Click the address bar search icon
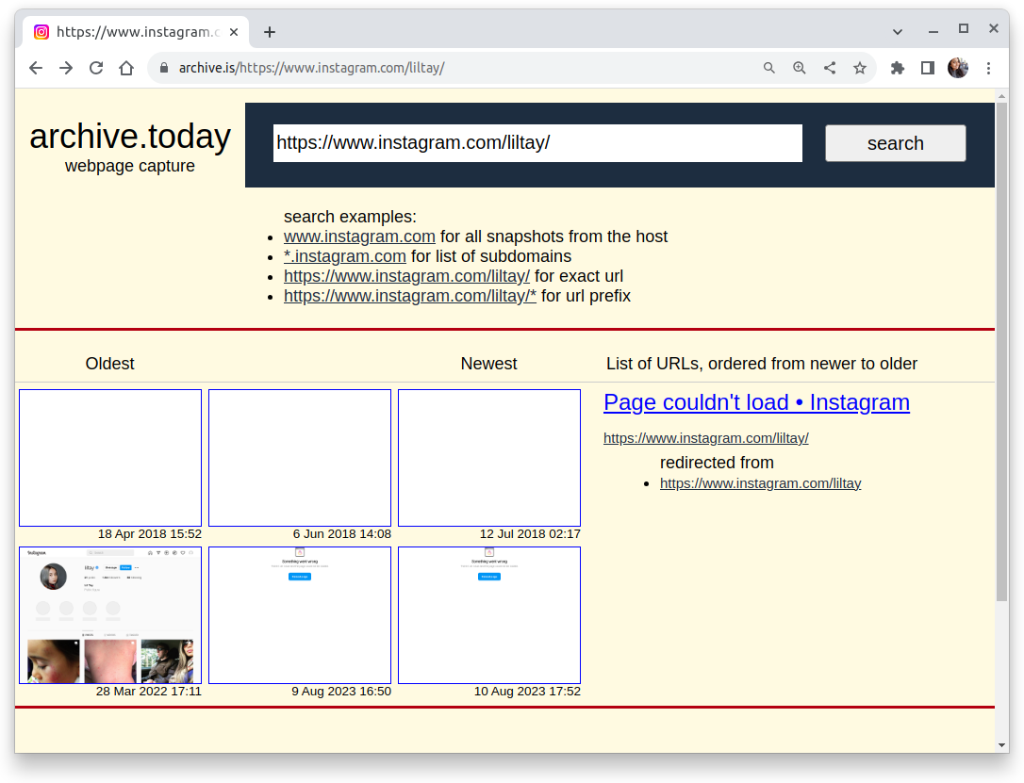The height and width of the screenshot is (783, 1024). tap(769, 68)
